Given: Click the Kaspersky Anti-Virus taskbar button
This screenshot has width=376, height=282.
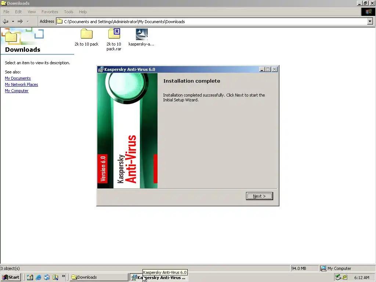Looking at the screenshot, I should (159, 278).
